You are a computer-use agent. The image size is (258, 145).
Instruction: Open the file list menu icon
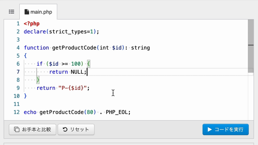(x=12, y=12)
